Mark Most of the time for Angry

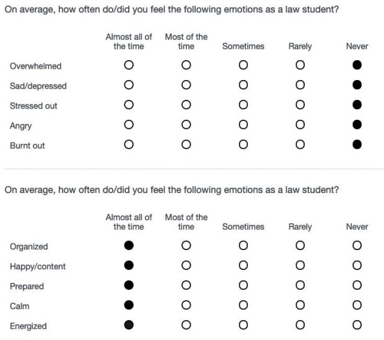pyautogui.click(x=186, y=125)
